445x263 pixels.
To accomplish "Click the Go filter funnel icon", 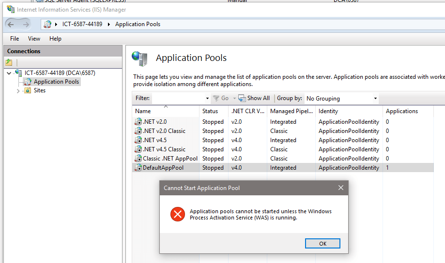I will click(x=216, y=98).
